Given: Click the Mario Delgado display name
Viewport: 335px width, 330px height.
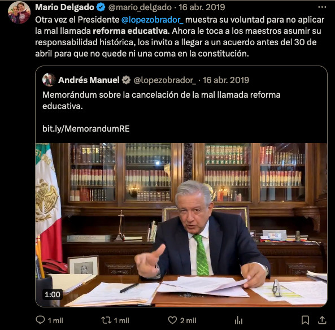Looking at the screenshot, I should (x=64, y=7).
